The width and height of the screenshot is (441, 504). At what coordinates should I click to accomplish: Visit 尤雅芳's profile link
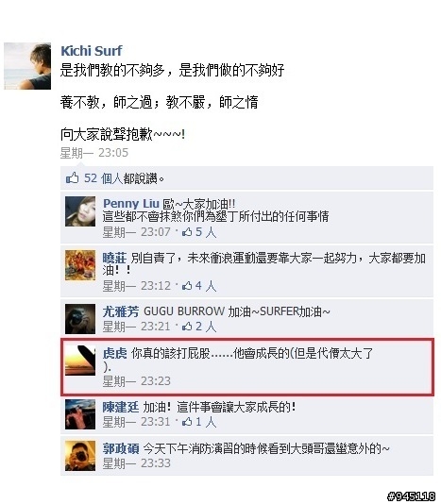point(121,311)
